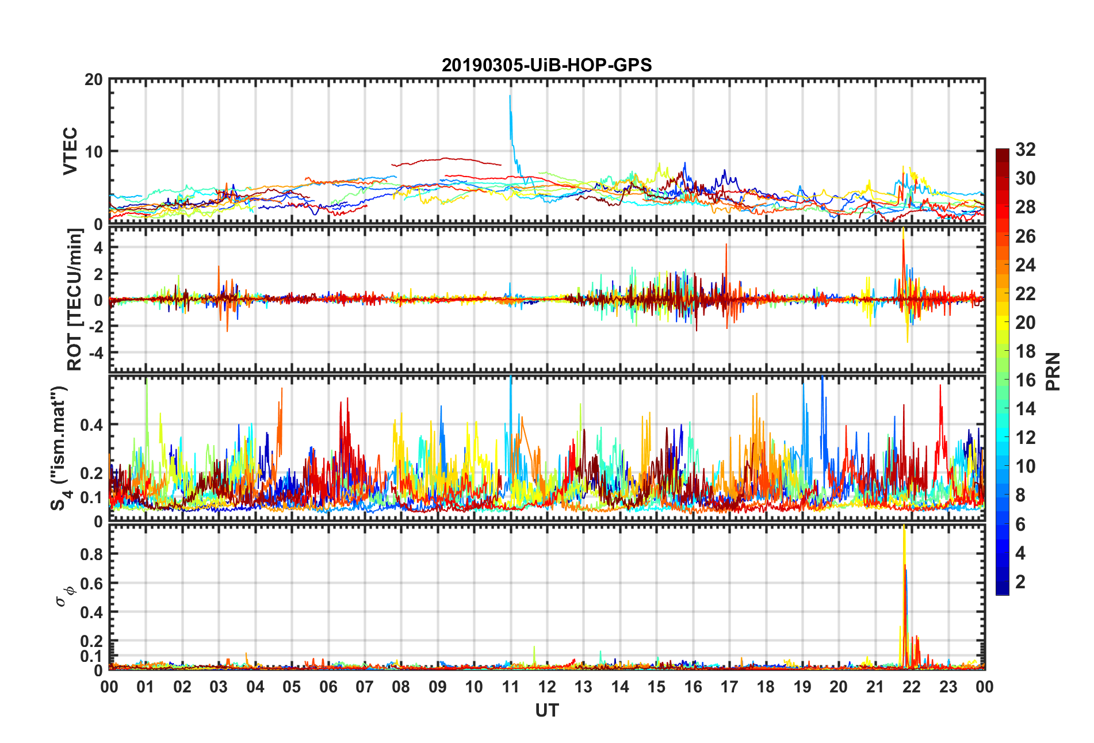1094x743 pixels.
Task: Click colorbar tick label "16"
Action: [1025, 380]
